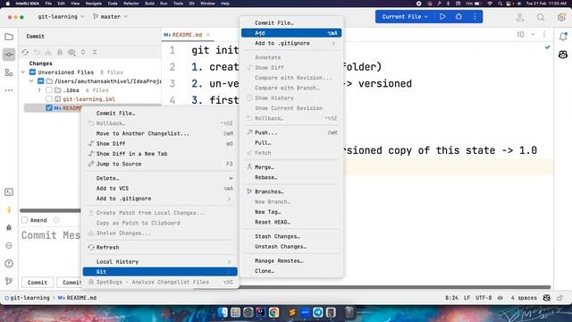Click the Rollback toolbar icon in Commit panel
Viewport: 572px width, 322px height.
pos(37,52)
